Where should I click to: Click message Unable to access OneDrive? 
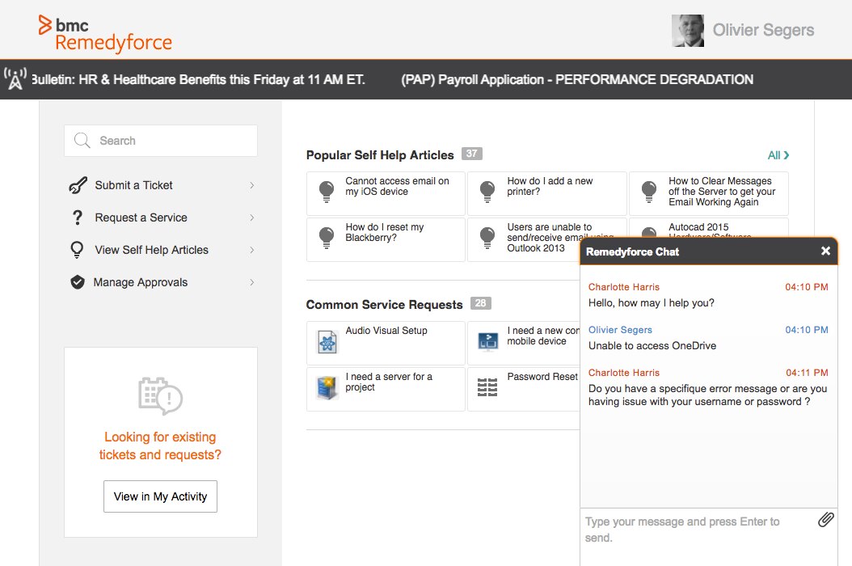652,346
